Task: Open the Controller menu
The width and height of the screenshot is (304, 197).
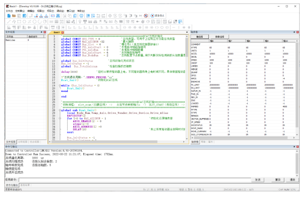Action: tap(20, 10)
